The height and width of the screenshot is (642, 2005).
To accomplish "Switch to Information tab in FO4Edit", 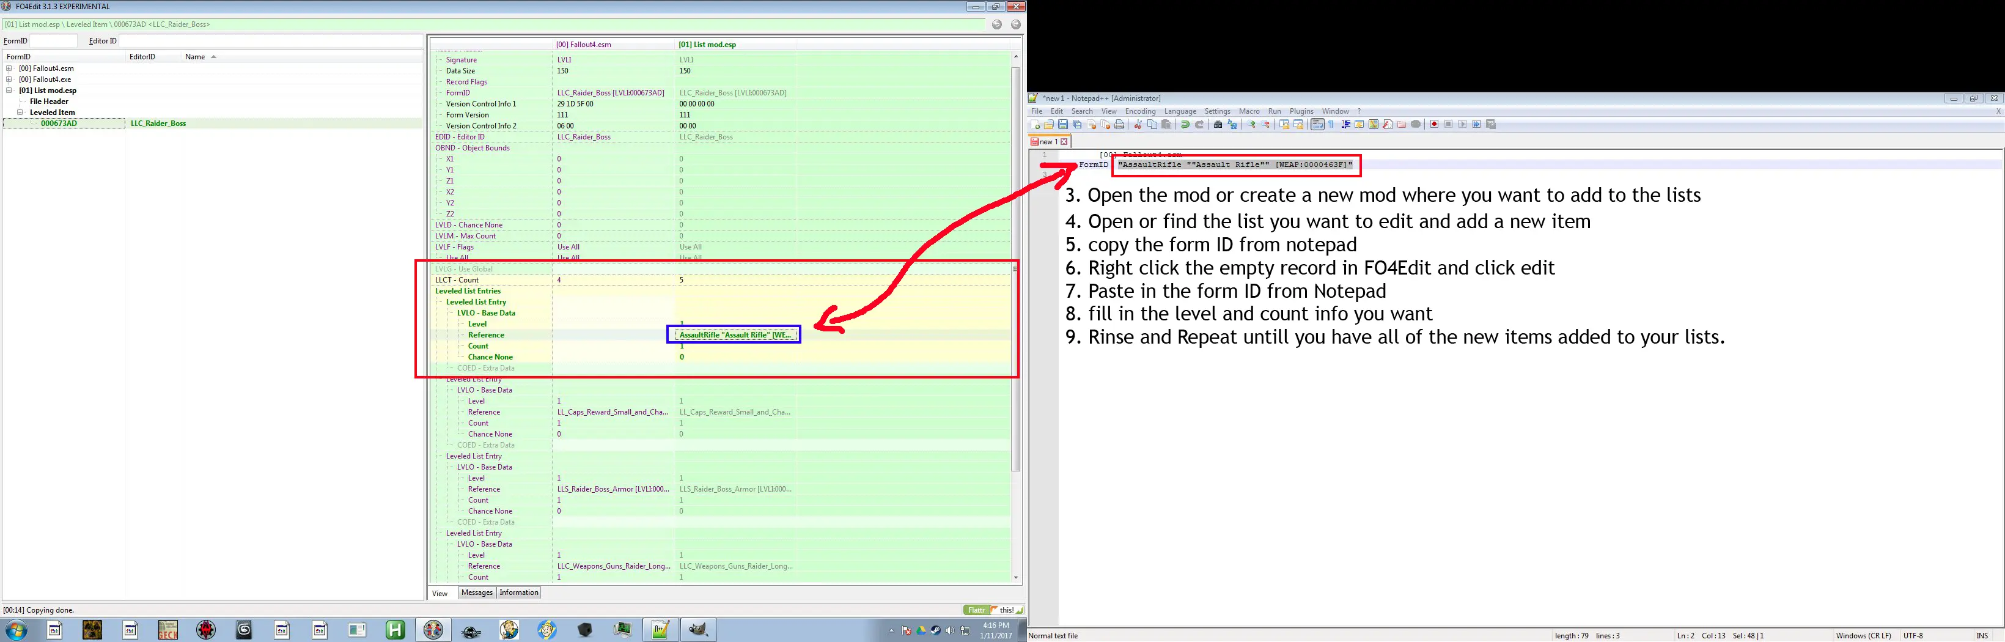I will point(519,593).
